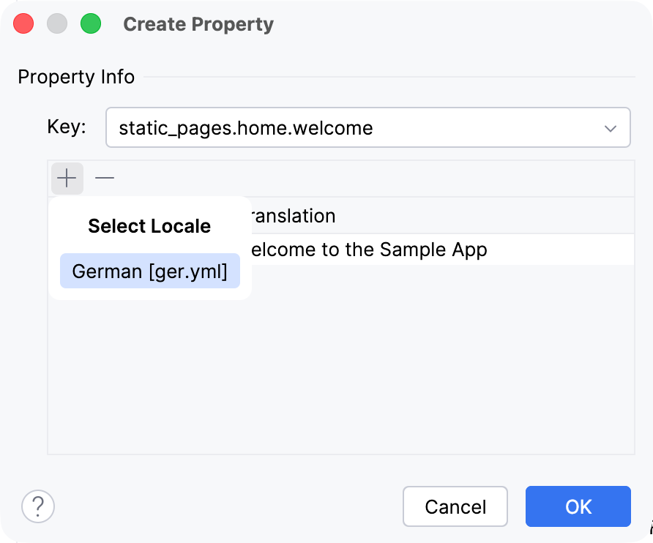The height and width of the screenshot is (543, 653).
Task: Click the Cancel button
Action: pyautogui.click(x=455, y=506)
